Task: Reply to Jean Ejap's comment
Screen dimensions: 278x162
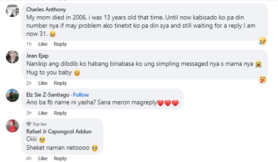Action: click(60, 83)
